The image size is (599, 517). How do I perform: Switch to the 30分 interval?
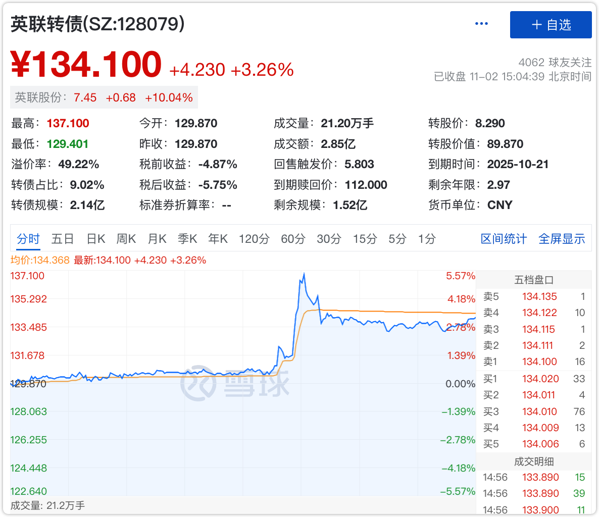tap(329, 239)
